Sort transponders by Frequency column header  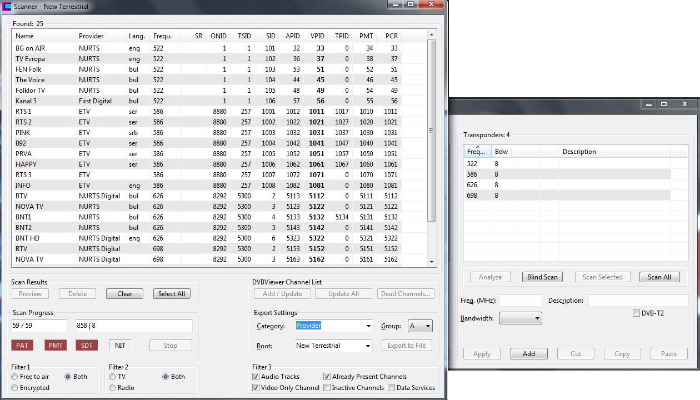point(477,151)
